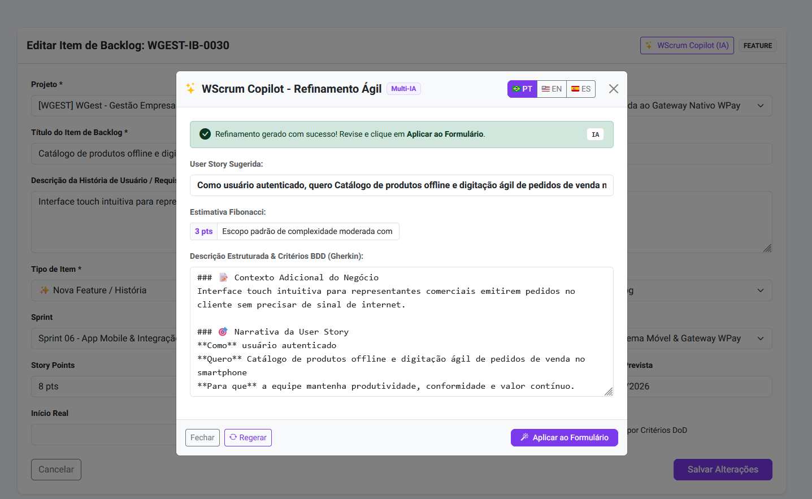This screenshot has width=812, height=499.
Task: Click inside the BDD description textarea
Action: pos(401,332)
